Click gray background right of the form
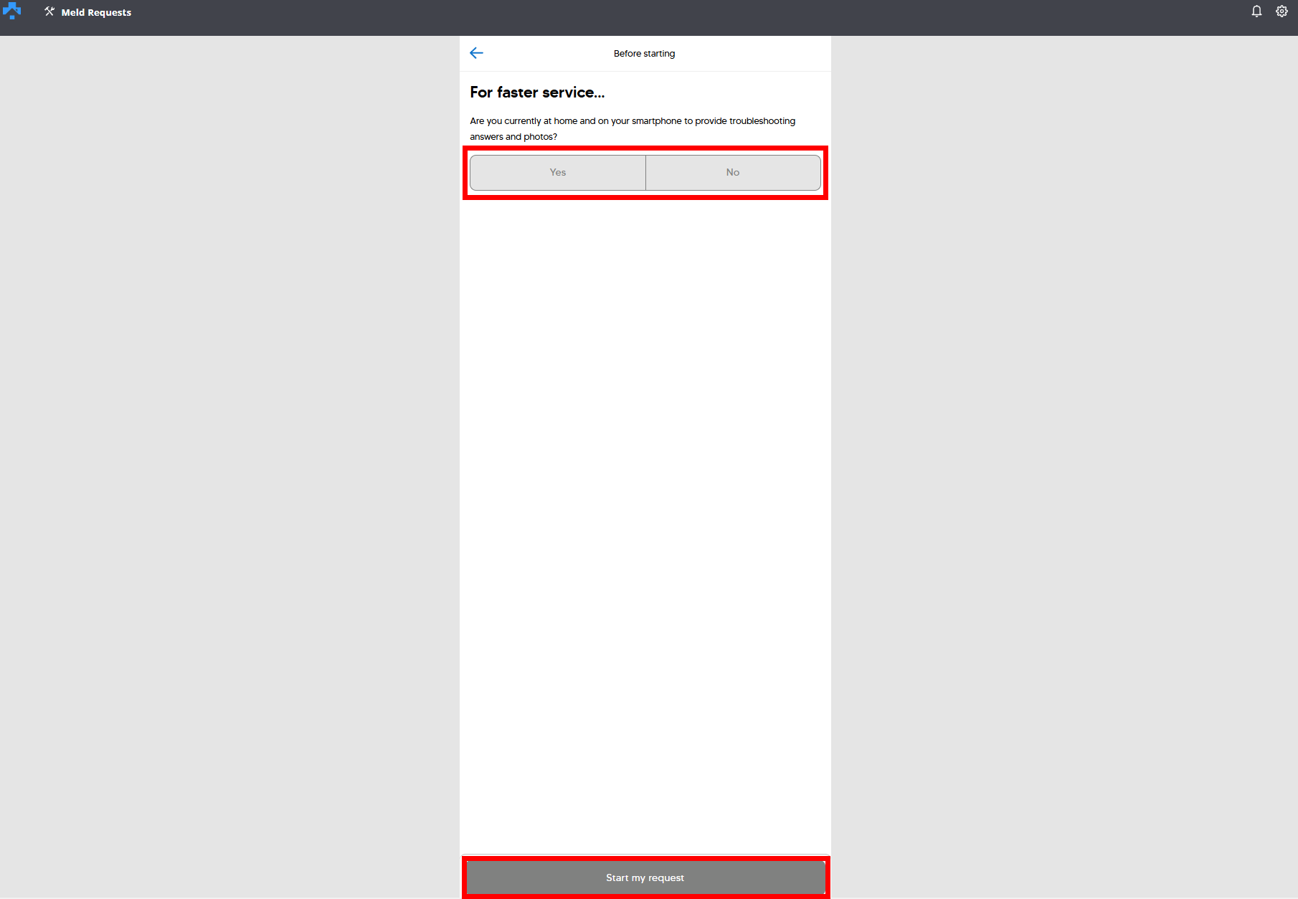Screen dimensions: 1298x899 pyautogui.click(x=1061, y=466)
